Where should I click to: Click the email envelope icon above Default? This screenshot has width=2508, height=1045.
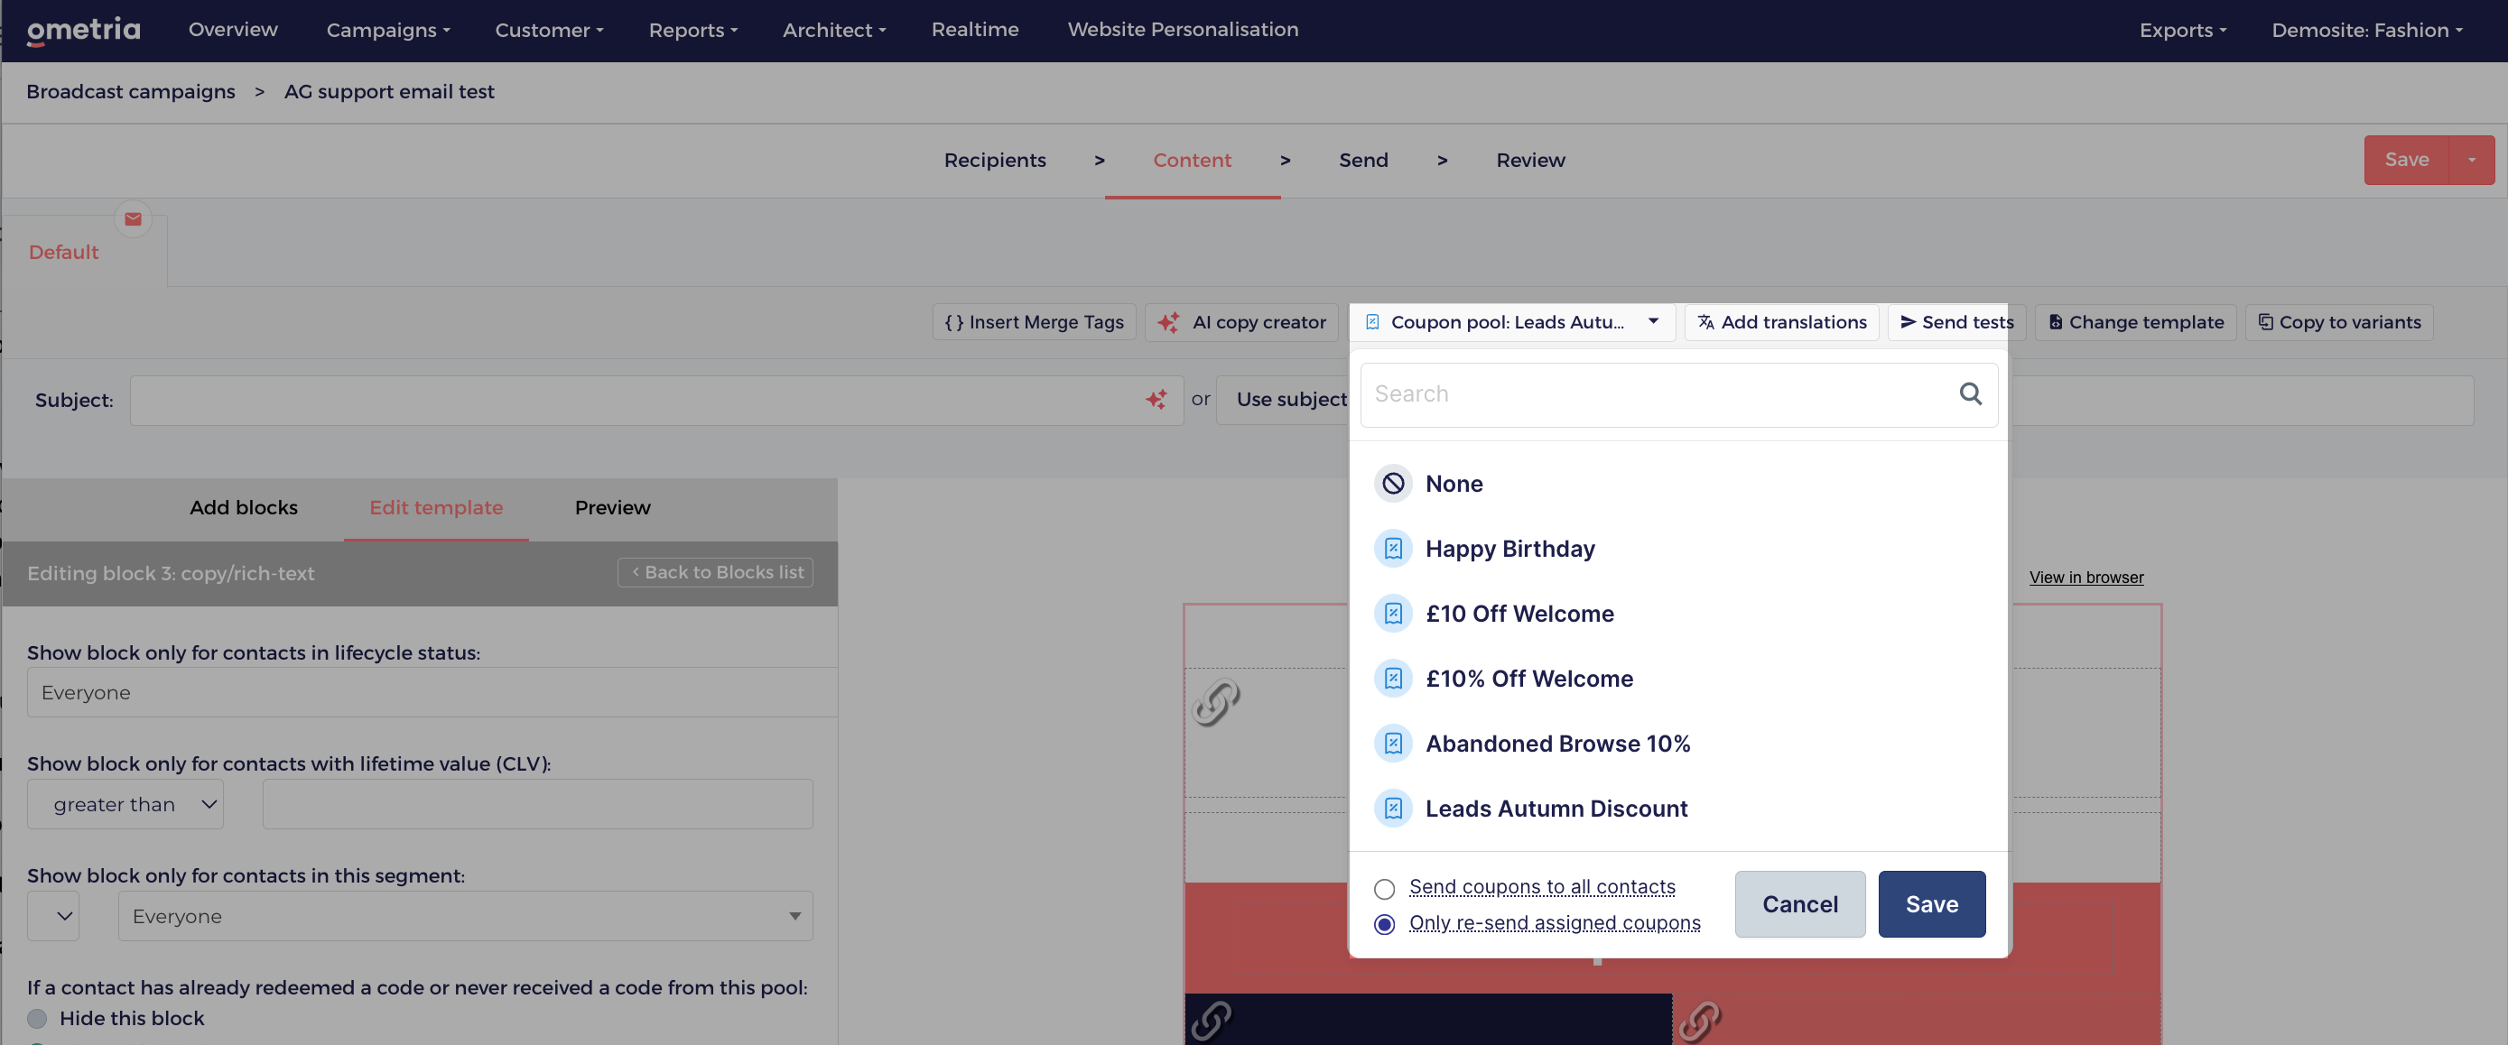(134, 219)
